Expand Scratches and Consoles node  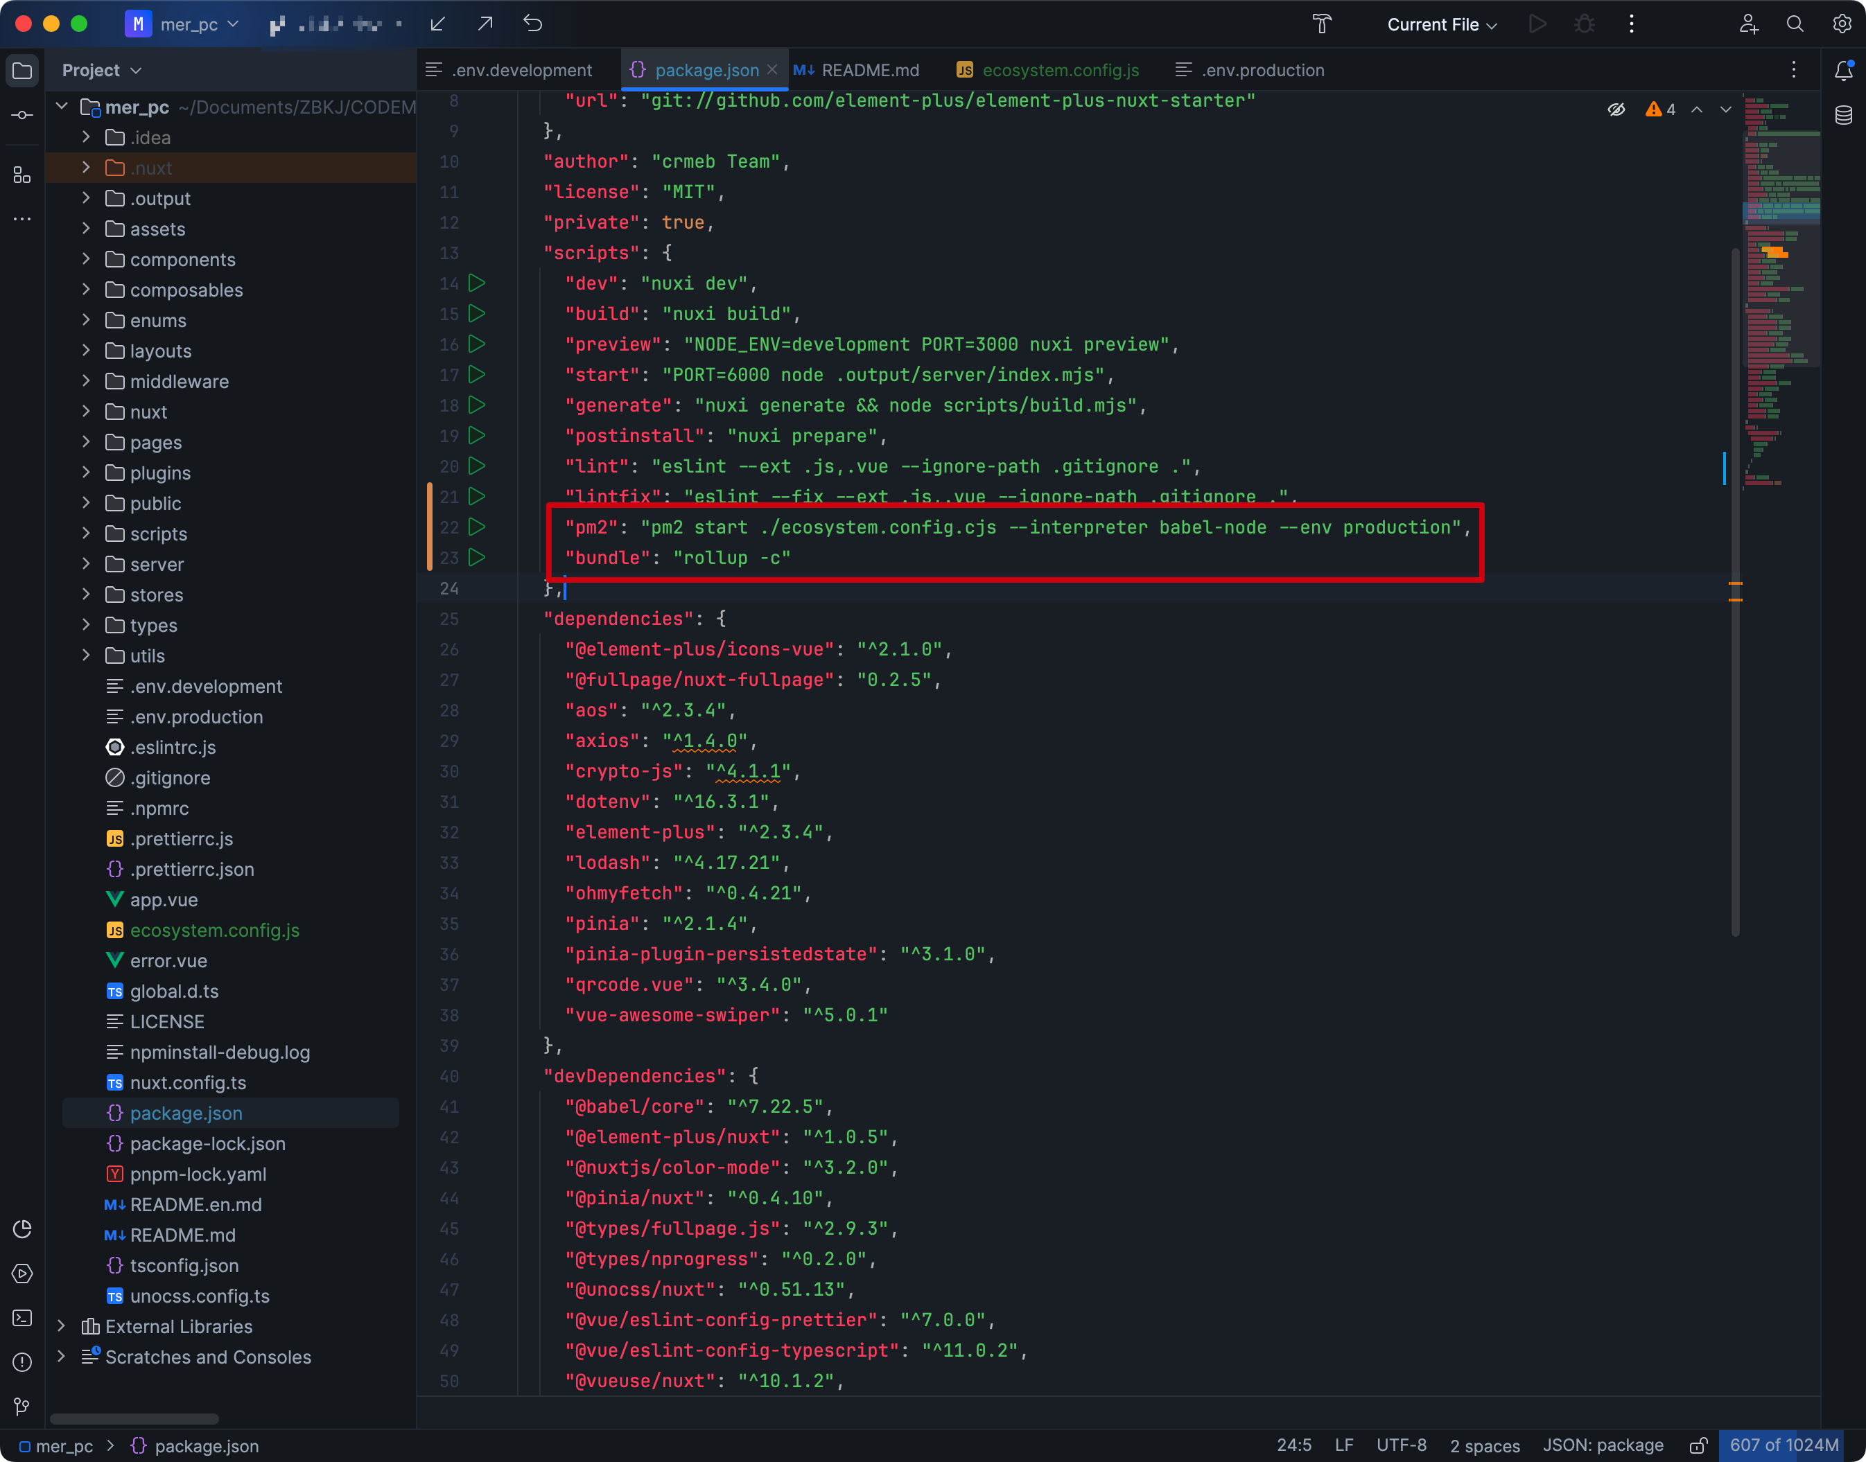(62, 1357)
